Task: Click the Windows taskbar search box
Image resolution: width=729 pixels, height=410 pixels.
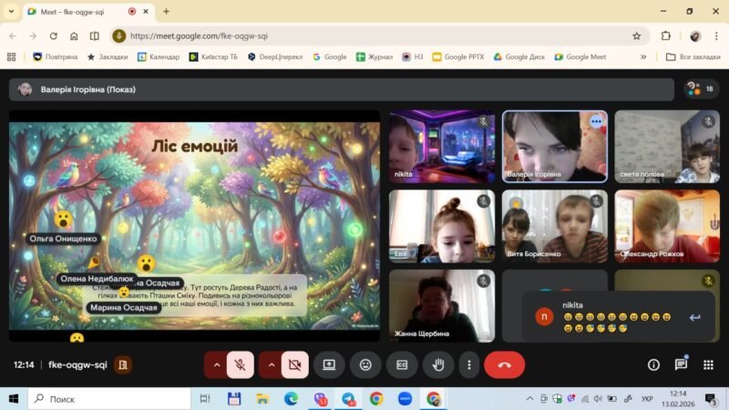Action: [x=109, y=398]
